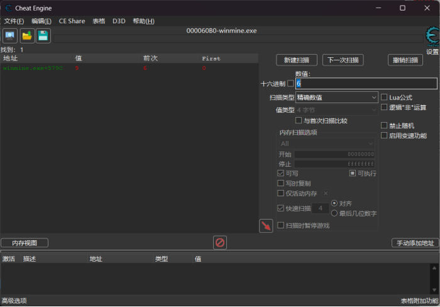Screen dimensions: 440x307
Task: Click the 数值 input field
Action: tap(366, 84)
